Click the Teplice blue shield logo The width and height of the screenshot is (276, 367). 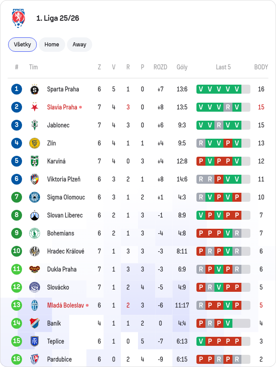pyautogui.click(x=35, y=341)
